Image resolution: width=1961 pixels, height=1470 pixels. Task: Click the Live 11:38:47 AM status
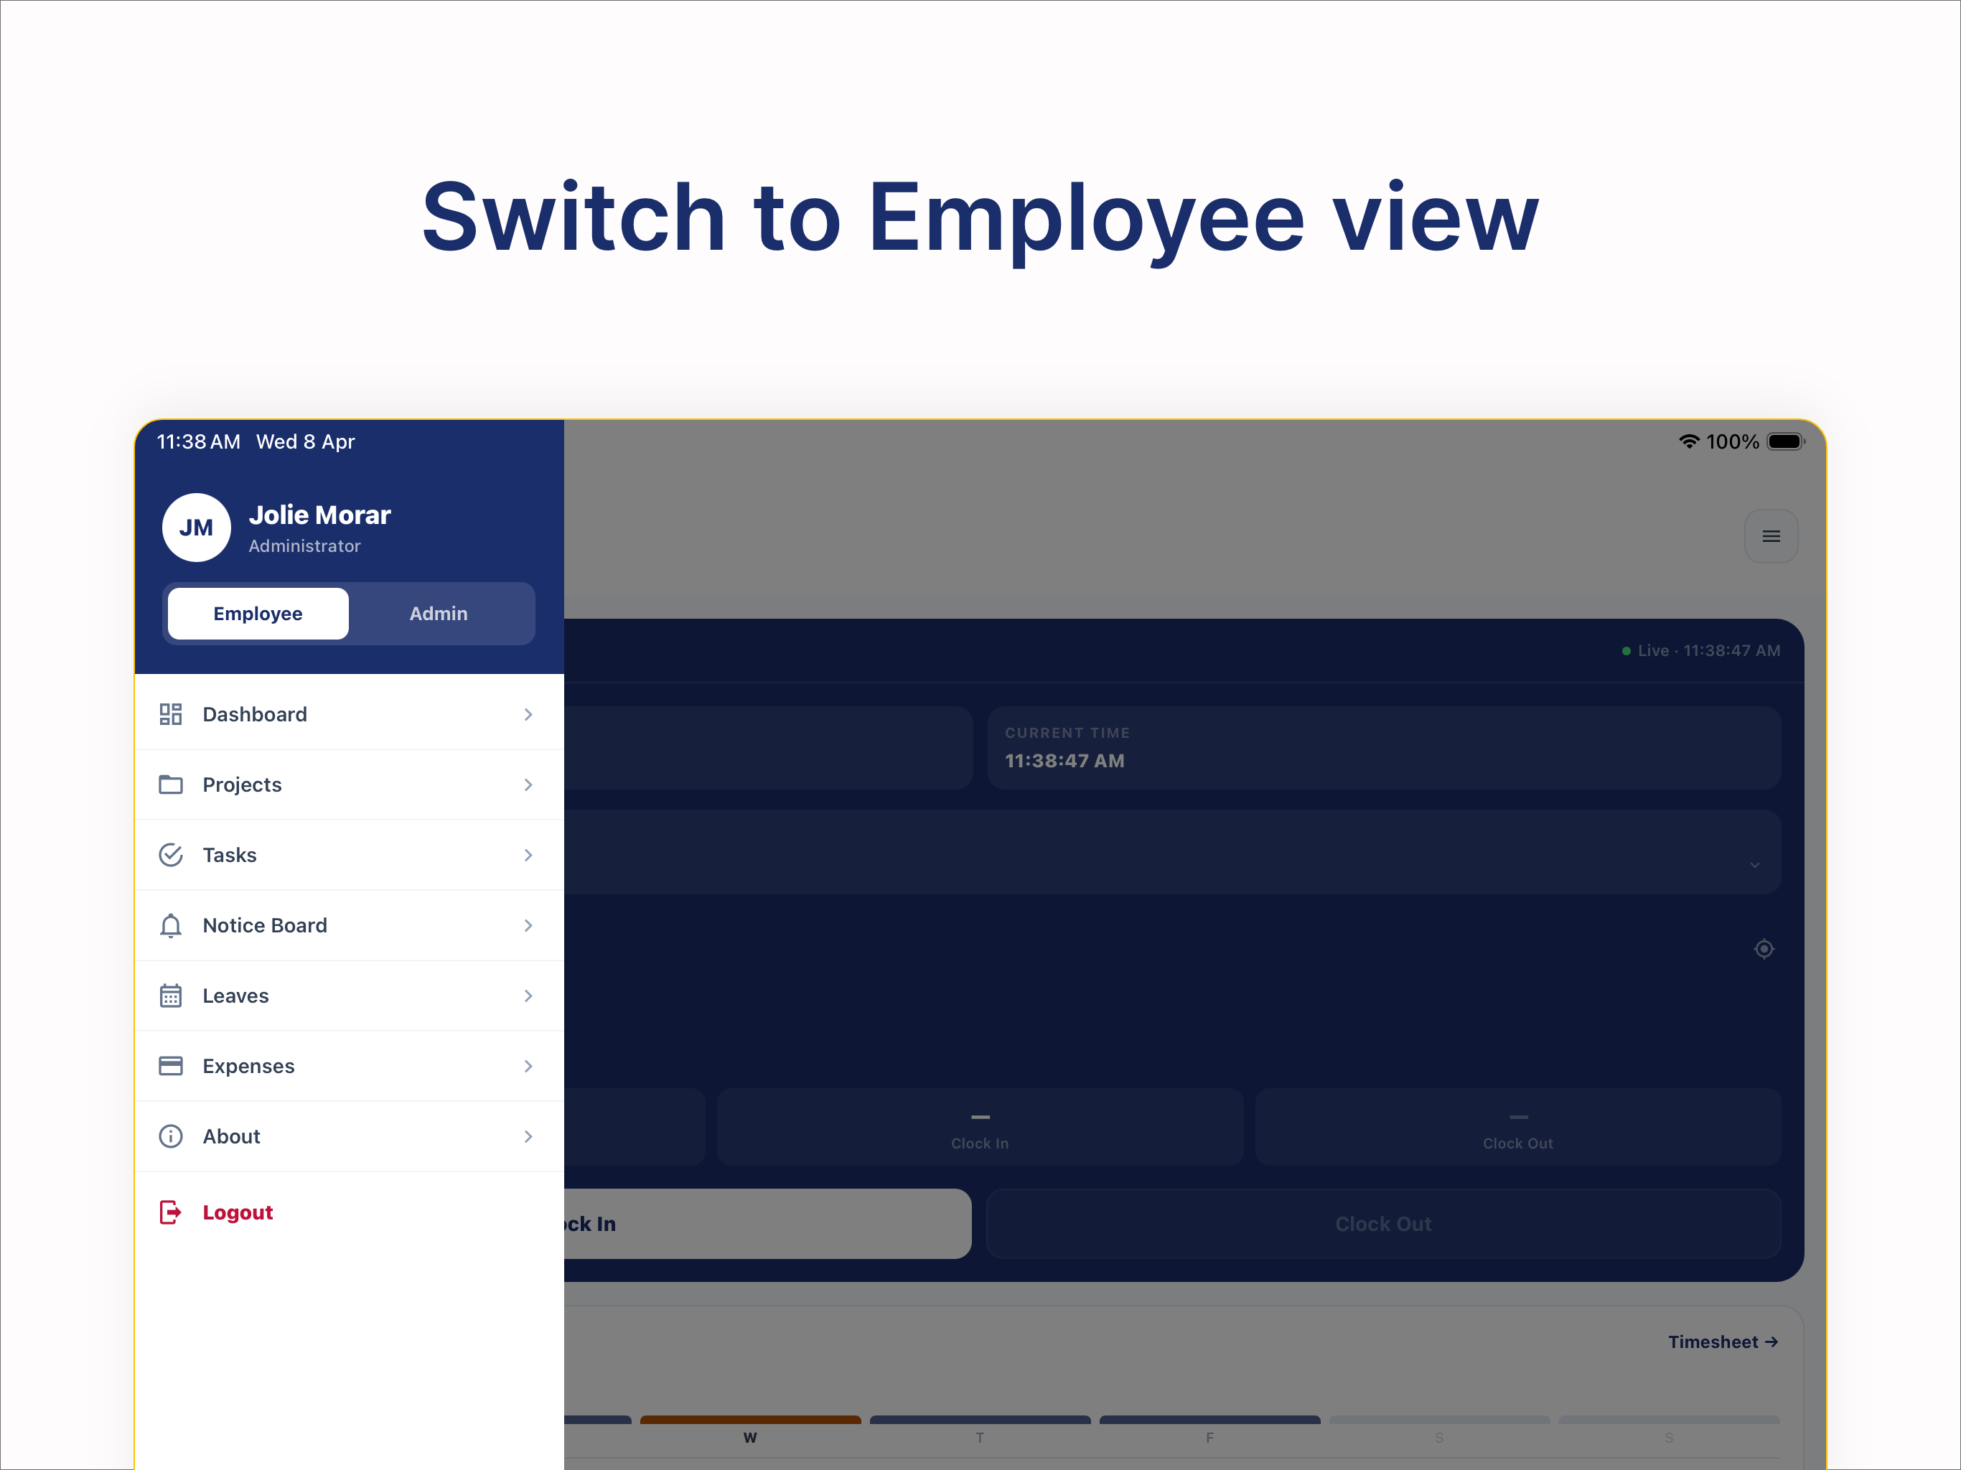pyautogui.click(x=1700, y=651)
